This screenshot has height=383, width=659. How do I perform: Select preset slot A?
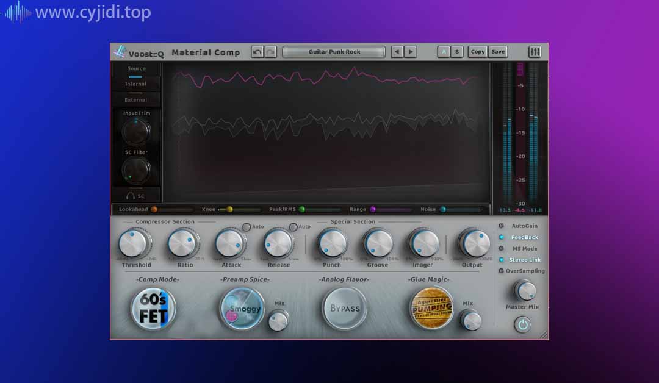(444, 52)
